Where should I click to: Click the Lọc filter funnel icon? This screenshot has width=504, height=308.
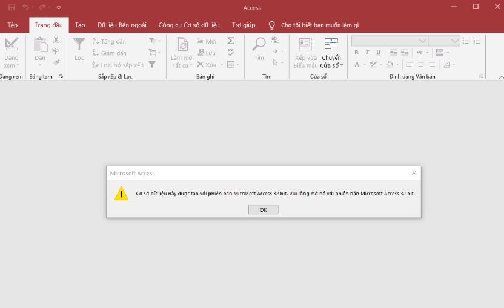point(79,44)
